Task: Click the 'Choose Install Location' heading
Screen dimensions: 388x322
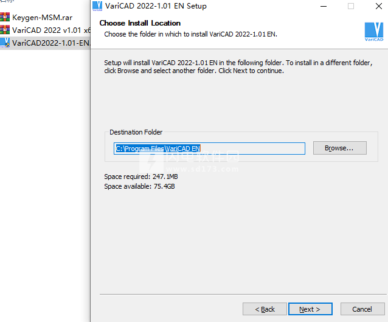Action: tap(140, 23)
